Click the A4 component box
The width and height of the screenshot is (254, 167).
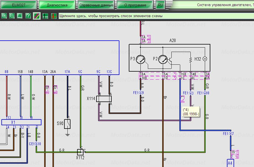pyautogui.click(x=230, y=163)
